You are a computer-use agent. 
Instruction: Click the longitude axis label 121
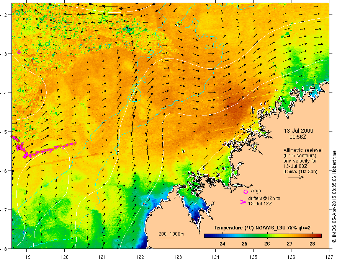pos(102,257)
